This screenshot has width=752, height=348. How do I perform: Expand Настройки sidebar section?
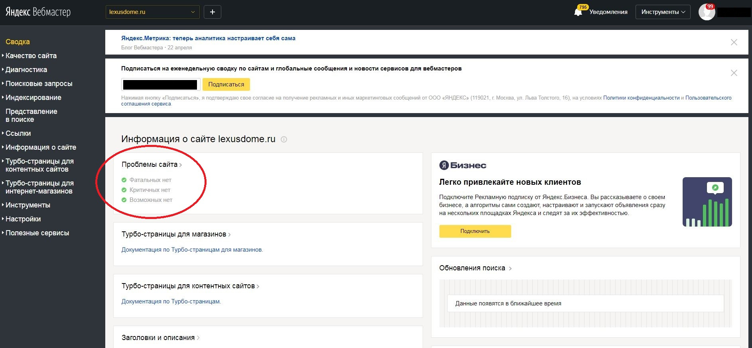(x=23, y=219)
